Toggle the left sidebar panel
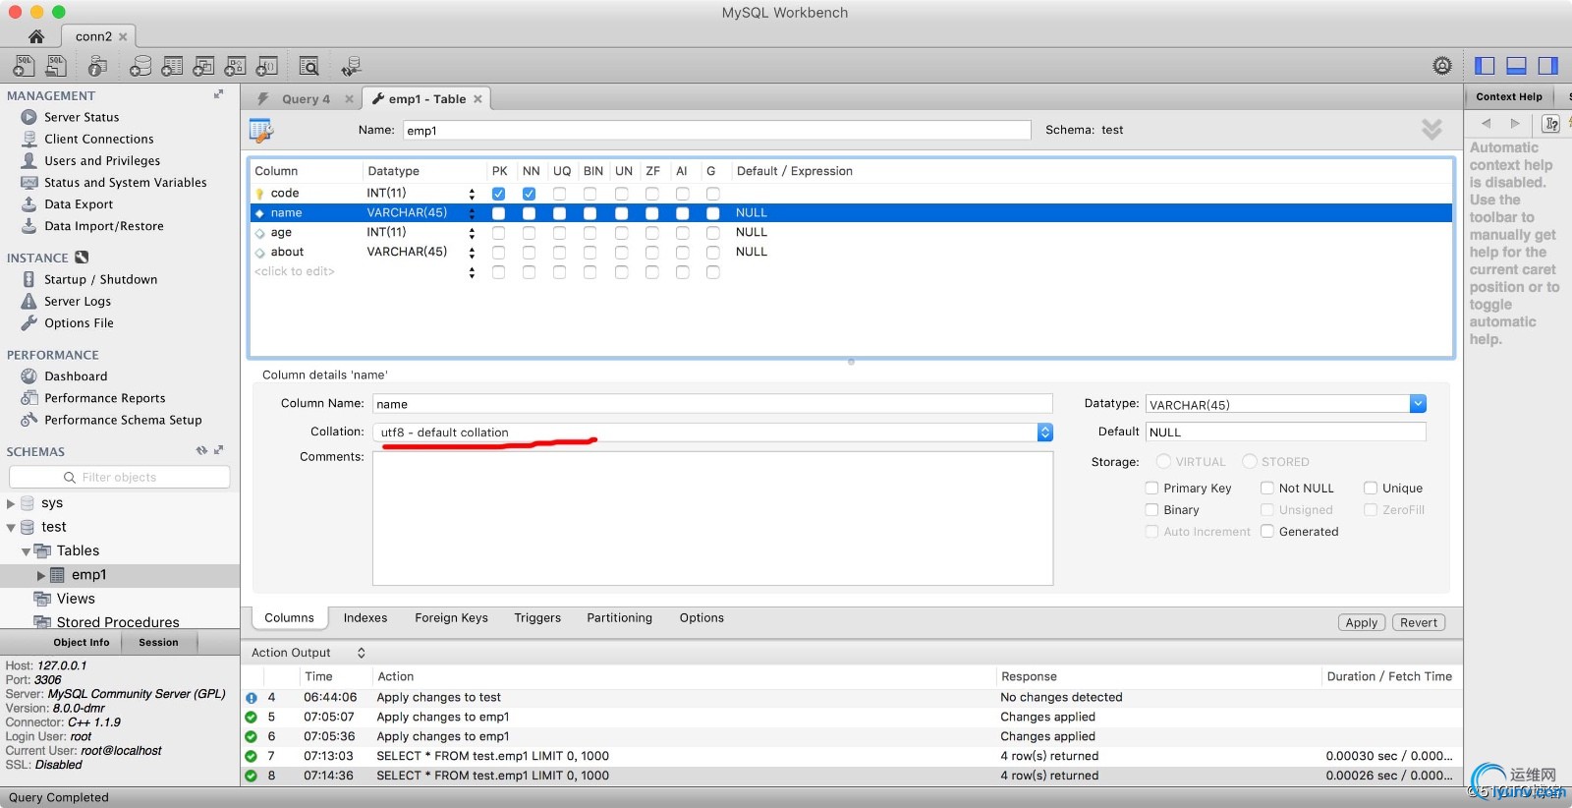Viewport: 1572px width, 808px height. [x=1485, y=66]
